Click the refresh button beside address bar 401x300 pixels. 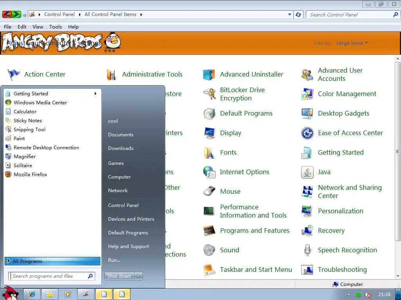[x=298, y=14]
